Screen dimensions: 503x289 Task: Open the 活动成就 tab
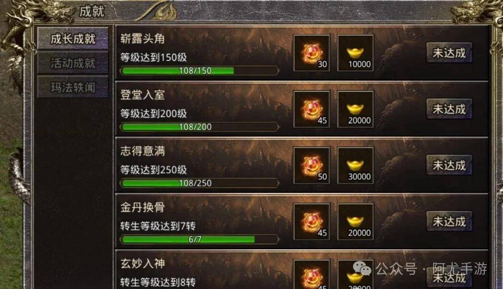pyautogui.click(x=73, y=63)
